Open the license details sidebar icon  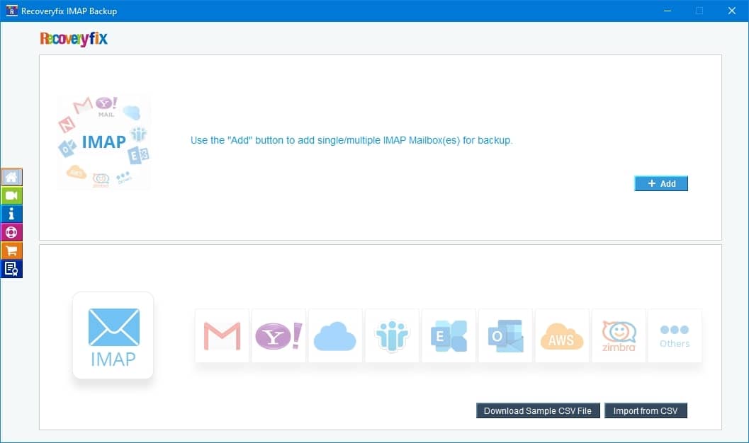11,269
